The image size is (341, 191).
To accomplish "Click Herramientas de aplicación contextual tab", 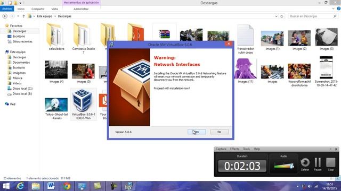I will (x=82, y=3).
